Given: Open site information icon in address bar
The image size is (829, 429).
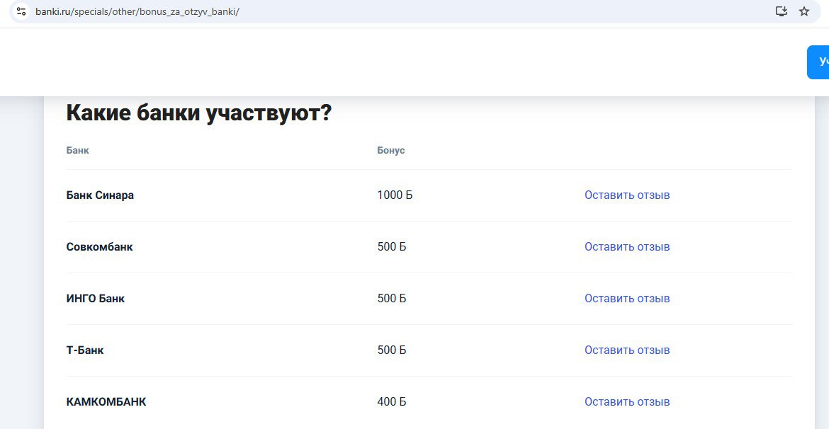Looking at the screenshot, I should point(21,12).
